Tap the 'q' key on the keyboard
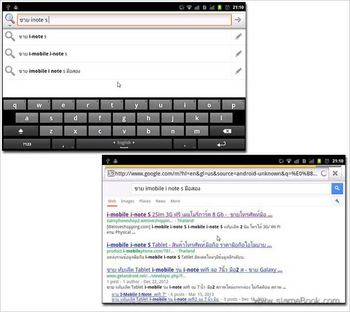This screenshot has width=350, height=312. (15, 105)
